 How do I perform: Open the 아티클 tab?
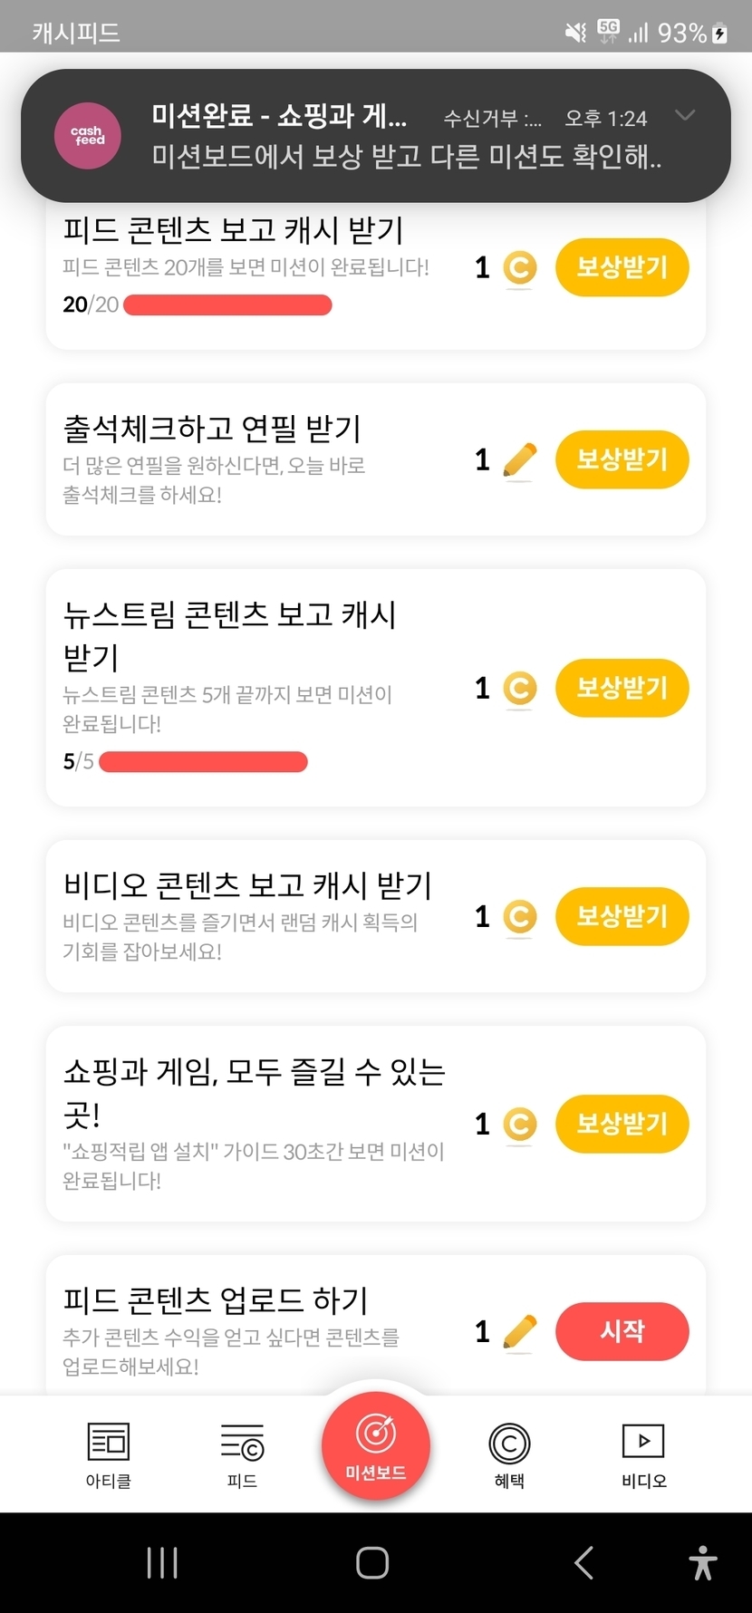[109, 1454]
